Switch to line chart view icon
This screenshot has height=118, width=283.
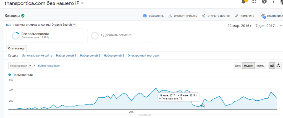(x=272, y=66)
